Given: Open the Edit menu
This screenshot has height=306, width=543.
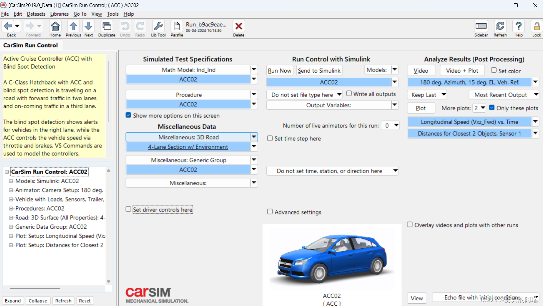Looking at the screenshot, I should pos(18,14).
